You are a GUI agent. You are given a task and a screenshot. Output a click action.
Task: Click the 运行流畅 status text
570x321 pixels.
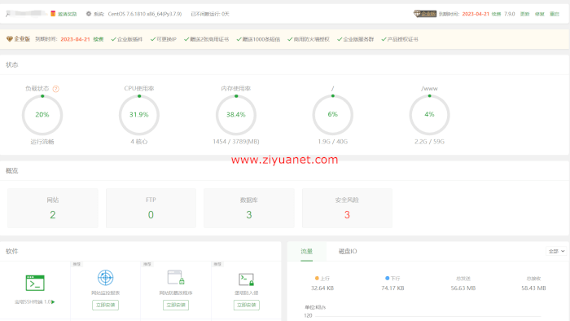point(42,142)
